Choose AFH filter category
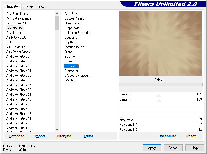The image size is (207, 154). (9, 42)
